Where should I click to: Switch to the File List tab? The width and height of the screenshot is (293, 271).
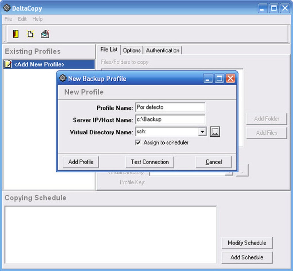pos(109,50)
